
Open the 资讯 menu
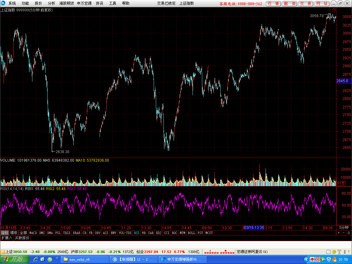(99, 3)
